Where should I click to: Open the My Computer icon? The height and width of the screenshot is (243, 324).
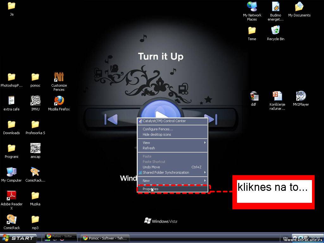tap(11, 172)
